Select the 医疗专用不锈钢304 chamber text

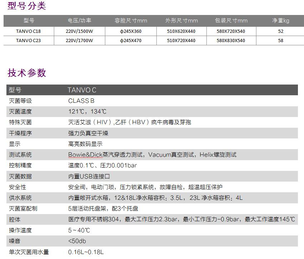[x=182, y=219]
